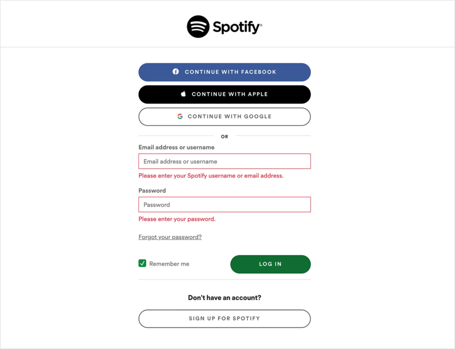Click the Spotify logo
Image resolution: width=455 pixels, height=349 pixels.
click(224, 27)
